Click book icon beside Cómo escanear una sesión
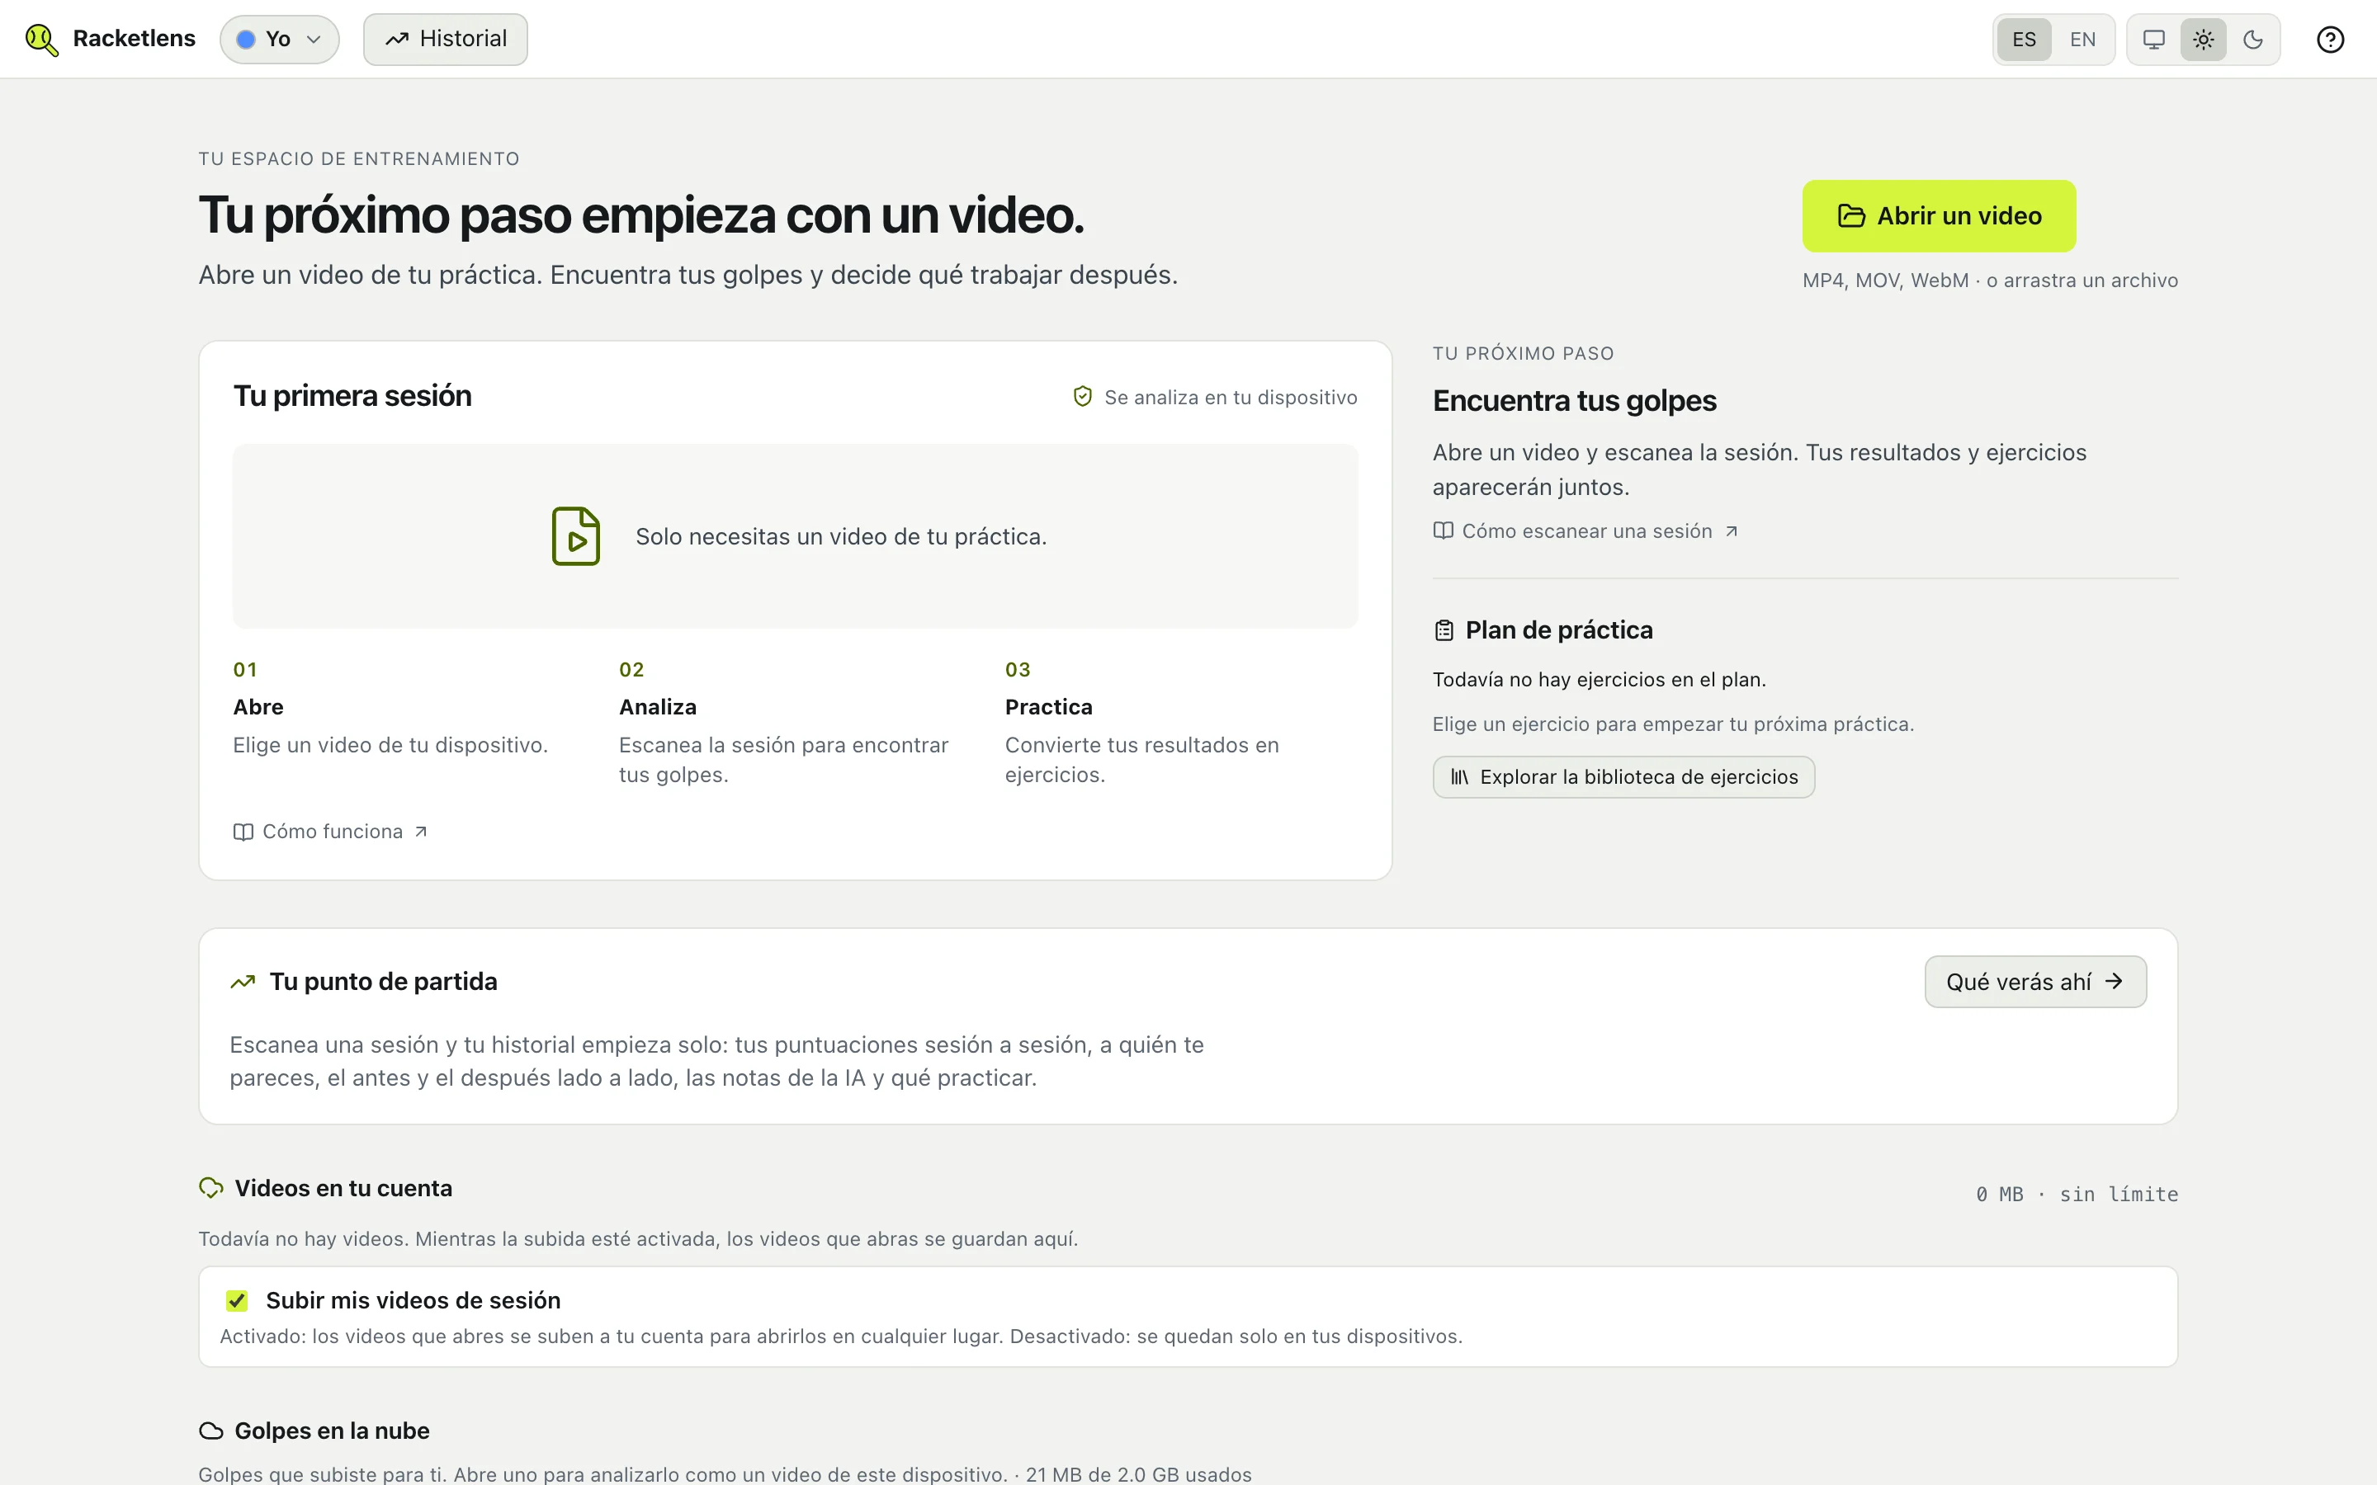This screenshot has height=1485, width=2377. [1443, 531]
